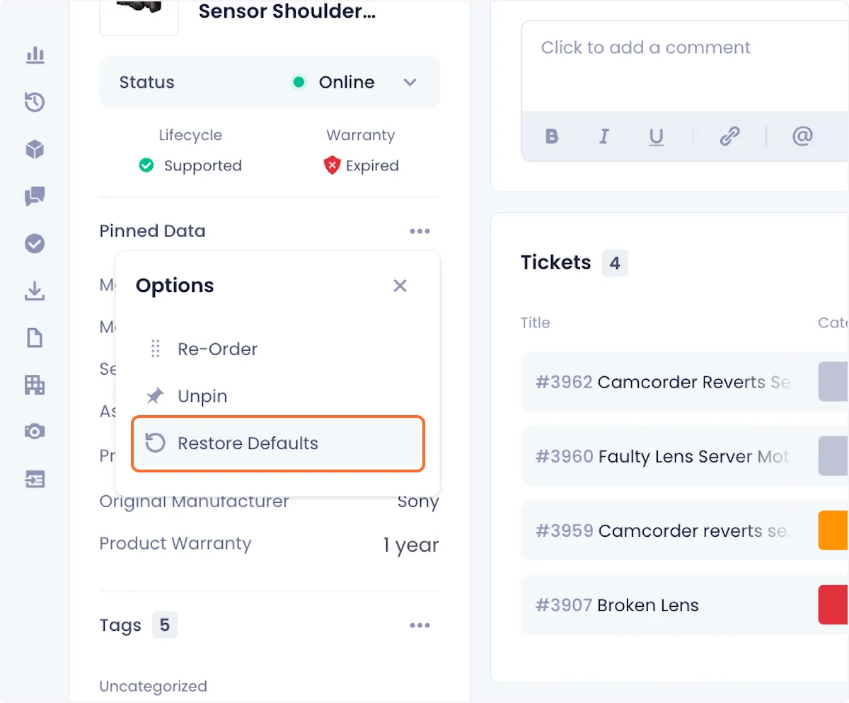Open the building icon in sidebar
Image resolution: width=849 pixels, height=703 pixels.
[35, 385]
